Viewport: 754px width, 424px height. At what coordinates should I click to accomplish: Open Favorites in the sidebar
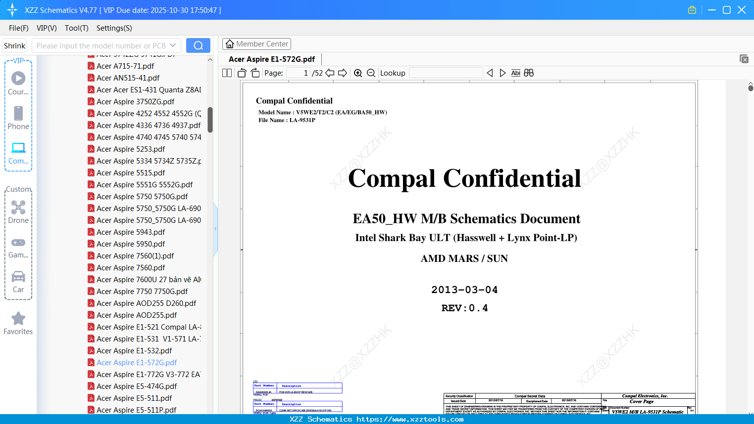coord(18,323)
